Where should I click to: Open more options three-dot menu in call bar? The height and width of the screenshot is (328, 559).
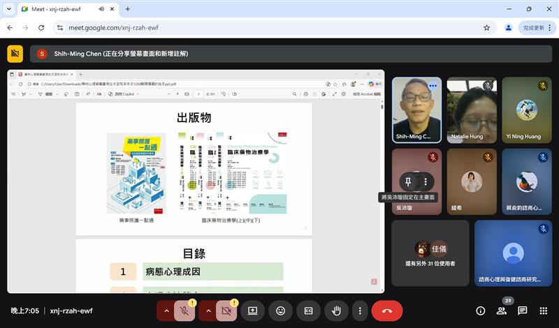click(x=360, y=311)
